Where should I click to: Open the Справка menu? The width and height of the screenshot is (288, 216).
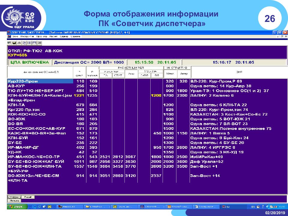(x=75, y=36)
